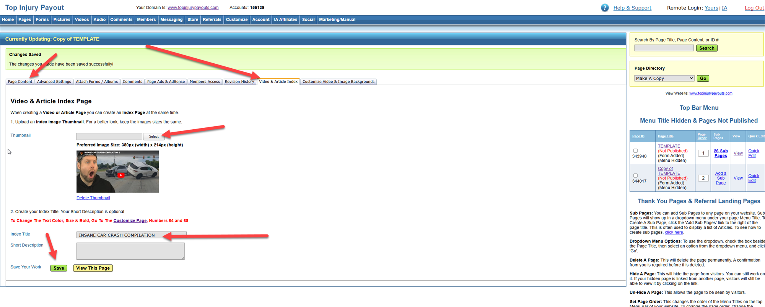This screenshot has height=307, width=765.
Task: Click the green Search button
Action: pyautogui.click(x=707, y=48)
